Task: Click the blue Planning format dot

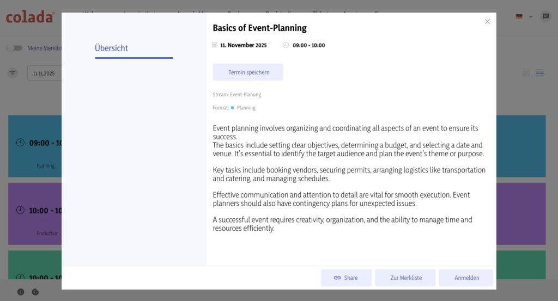Action: pyautogui.click(x=233, y=108)
